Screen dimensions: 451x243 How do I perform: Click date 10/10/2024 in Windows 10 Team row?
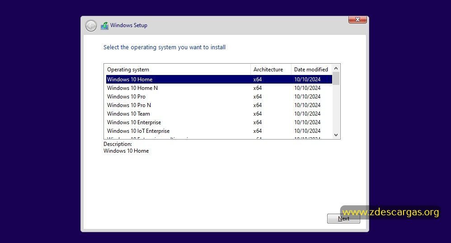pyautogui.click(x=307, y=114)
